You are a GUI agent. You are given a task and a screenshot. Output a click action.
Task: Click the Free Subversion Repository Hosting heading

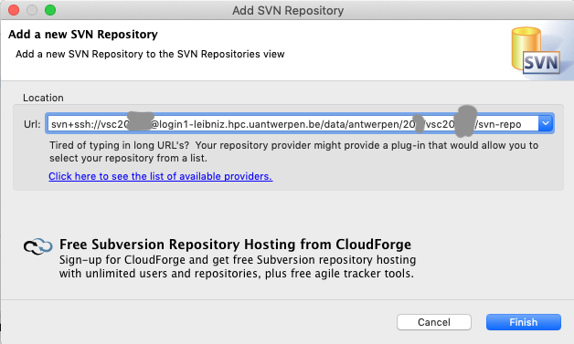click(236, 245)
